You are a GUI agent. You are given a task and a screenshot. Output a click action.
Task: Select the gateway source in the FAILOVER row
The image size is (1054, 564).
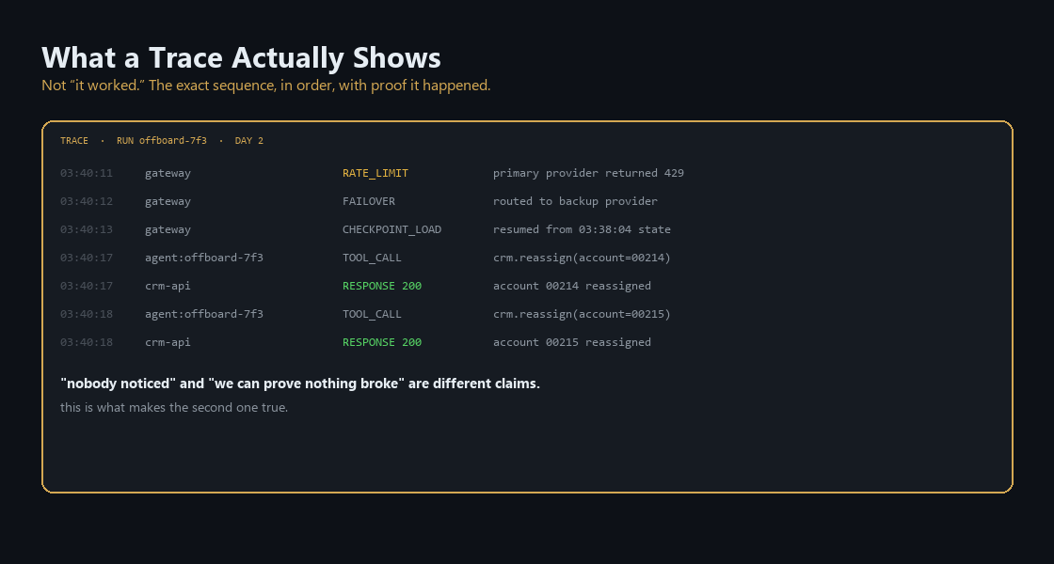(x=168, y=201)
